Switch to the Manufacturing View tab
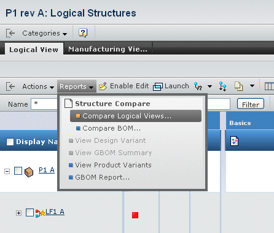The height and width of the screenshot is (233, 274). click(108, 49)
